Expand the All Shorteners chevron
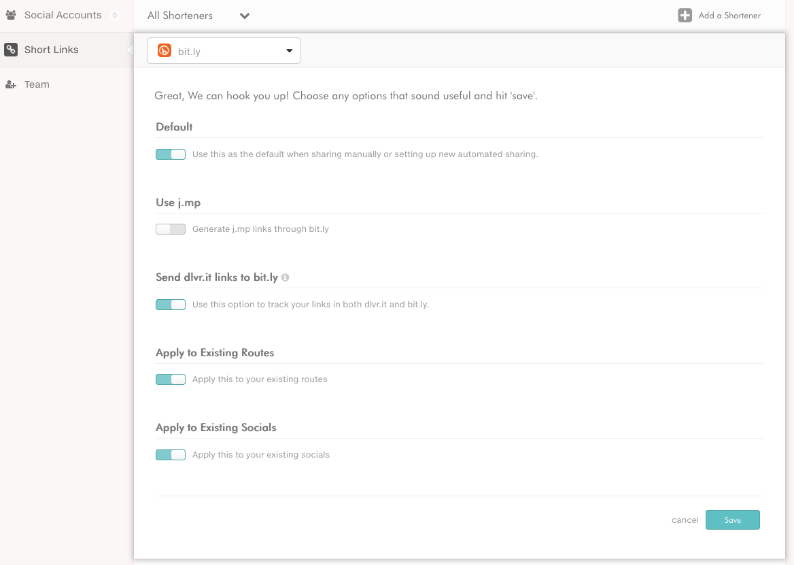Viewport: 794px width, 565px height. pos(245,16)
